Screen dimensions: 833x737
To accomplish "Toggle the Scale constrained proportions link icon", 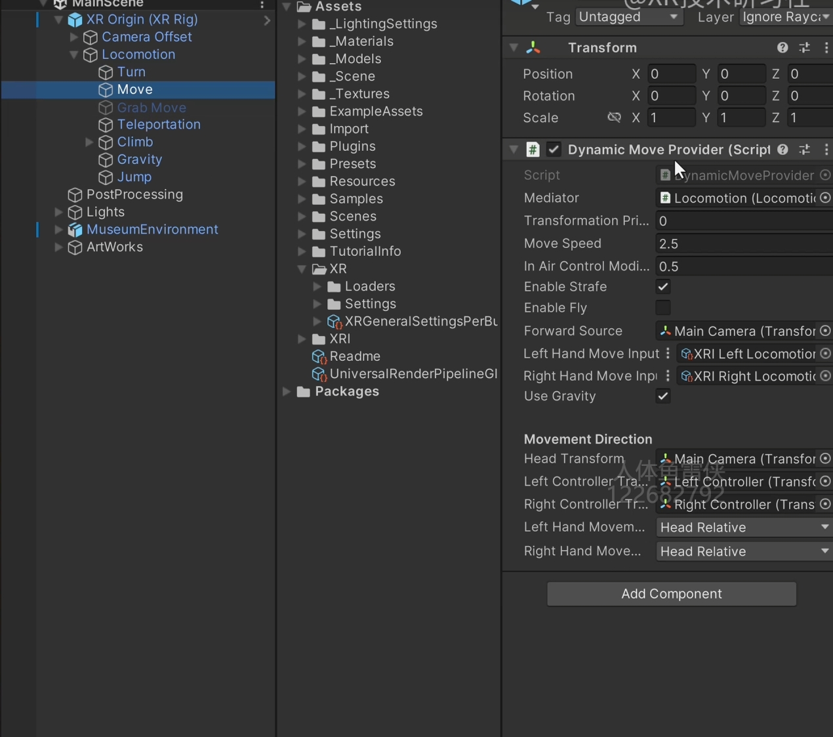I will [x=614, y=117].
